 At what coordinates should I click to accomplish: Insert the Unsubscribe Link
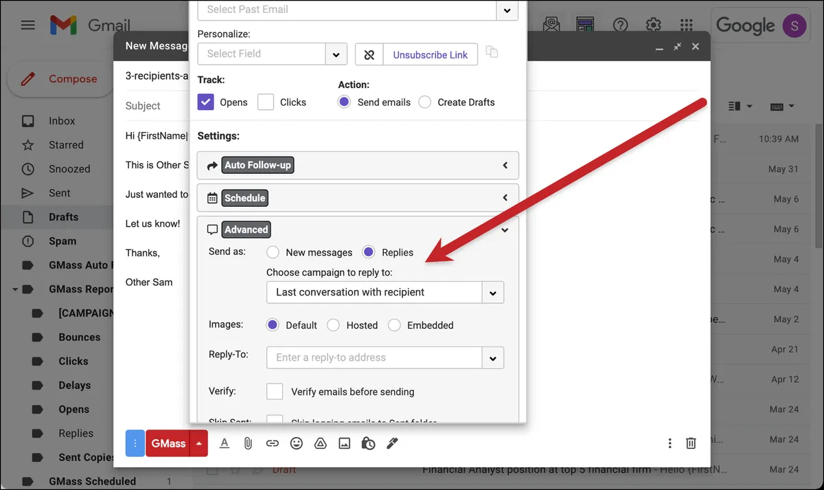[x=431, y=55]
